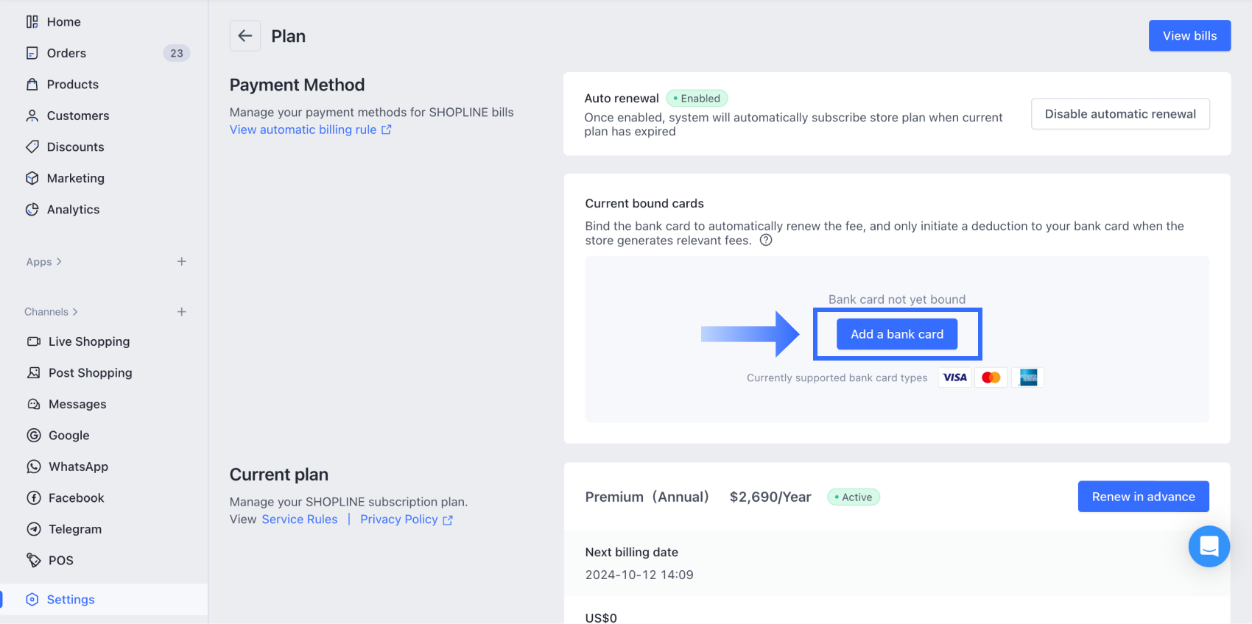Click the Mastercard logo
This screenshot has height=624, width=1252.
tap(991, 377)
